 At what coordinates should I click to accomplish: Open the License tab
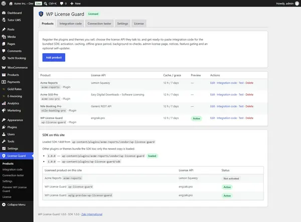coord(139,24)
